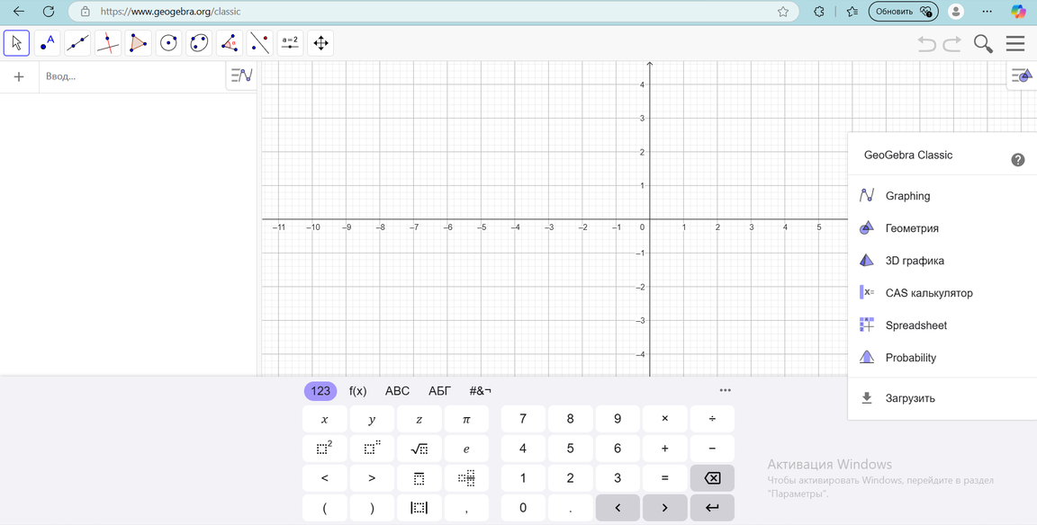Select the Point tool
Viewport: 1037px width, 525px height.
click(47, 43)
